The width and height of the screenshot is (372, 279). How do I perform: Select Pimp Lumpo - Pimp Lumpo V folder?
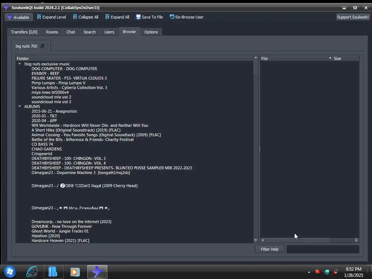click(58, 83)
